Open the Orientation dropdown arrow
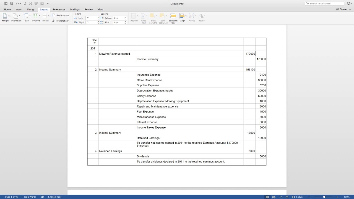The image size is (354, 199). [x=19, y=16]
